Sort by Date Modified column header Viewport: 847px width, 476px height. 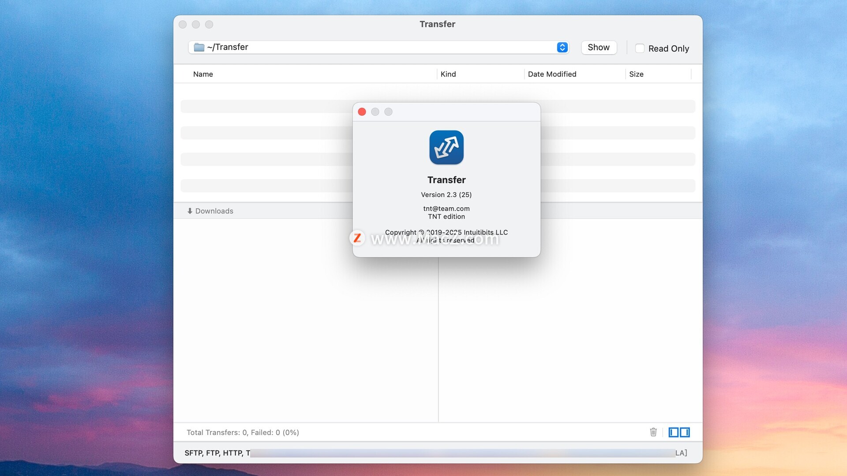point(552,74)
